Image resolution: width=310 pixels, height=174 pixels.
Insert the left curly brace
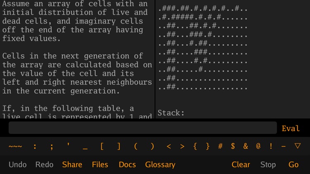(195, 146)
